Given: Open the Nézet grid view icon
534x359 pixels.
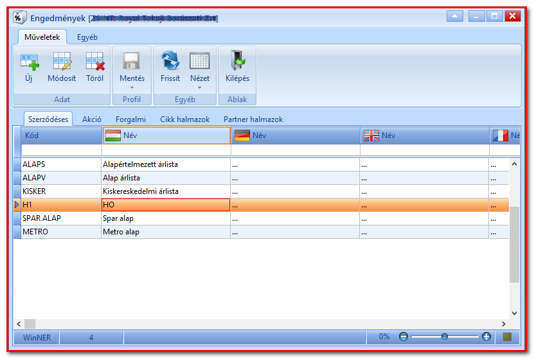Looking at the screenshot, I should pyautogui.click(x=200, y=61).
